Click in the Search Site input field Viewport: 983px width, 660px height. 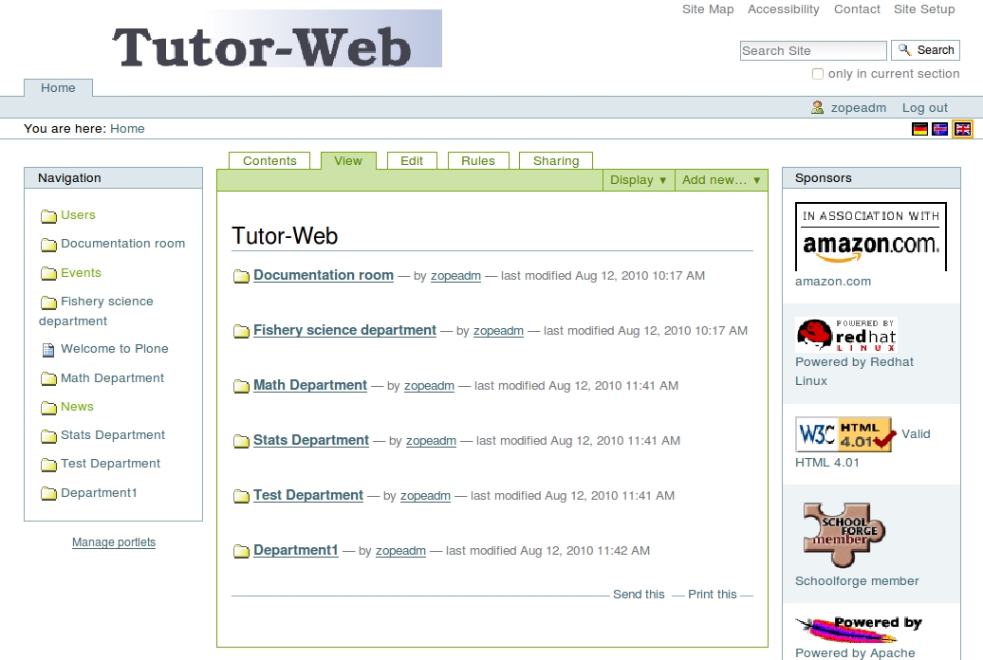click(813, 51)
